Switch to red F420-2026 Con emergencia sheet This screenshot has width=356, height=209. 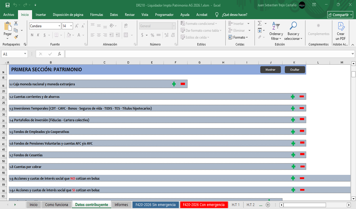coord(204,205)
